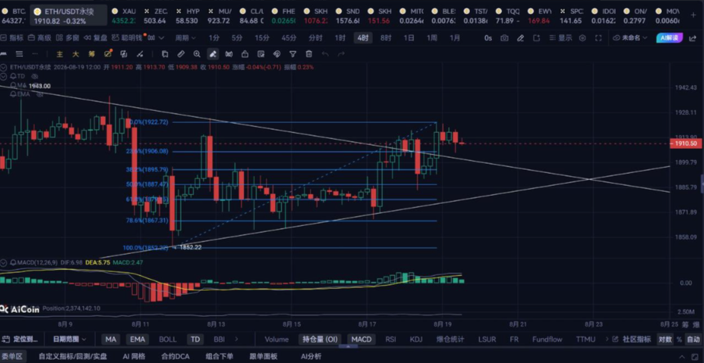Expand the 周期 period dropdown
Screen dimensions: 704x363
(185, 38)
